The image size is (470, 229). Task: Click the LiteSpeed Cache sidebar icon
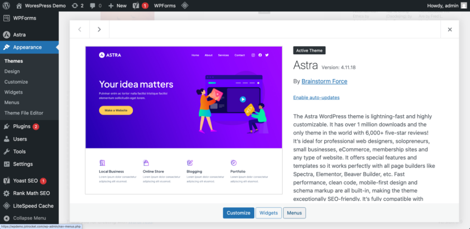pos(6,206)
